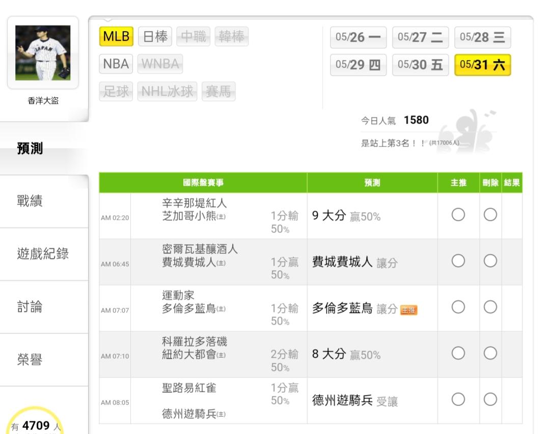Screen dimensions: 550x434
Task: Click the 密爾瓦基釀酒人 team name
Action: pyautogui.click(x=200, y=249)
